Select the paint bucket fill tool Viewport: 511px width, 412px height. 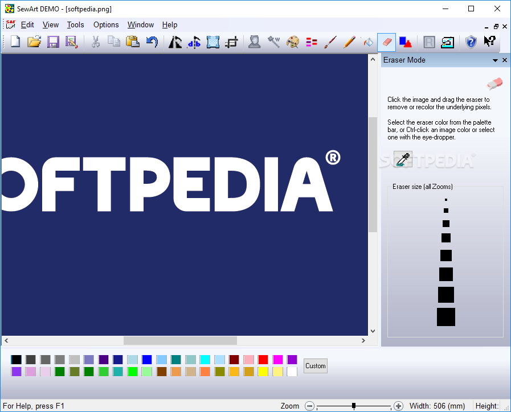point(368,42)
